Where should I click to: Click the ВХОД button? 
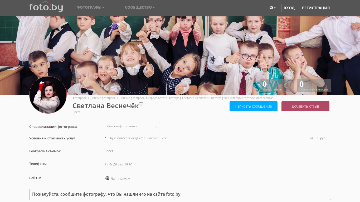click(289, 8)
